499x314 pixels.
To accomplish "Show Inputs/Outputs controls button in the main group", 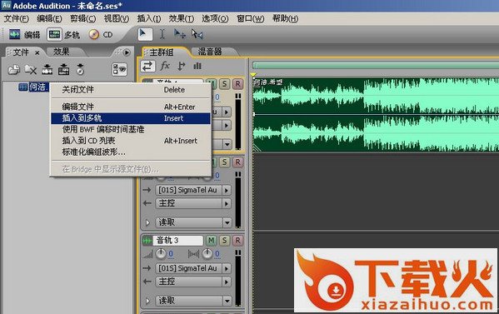I will [147, 66].
